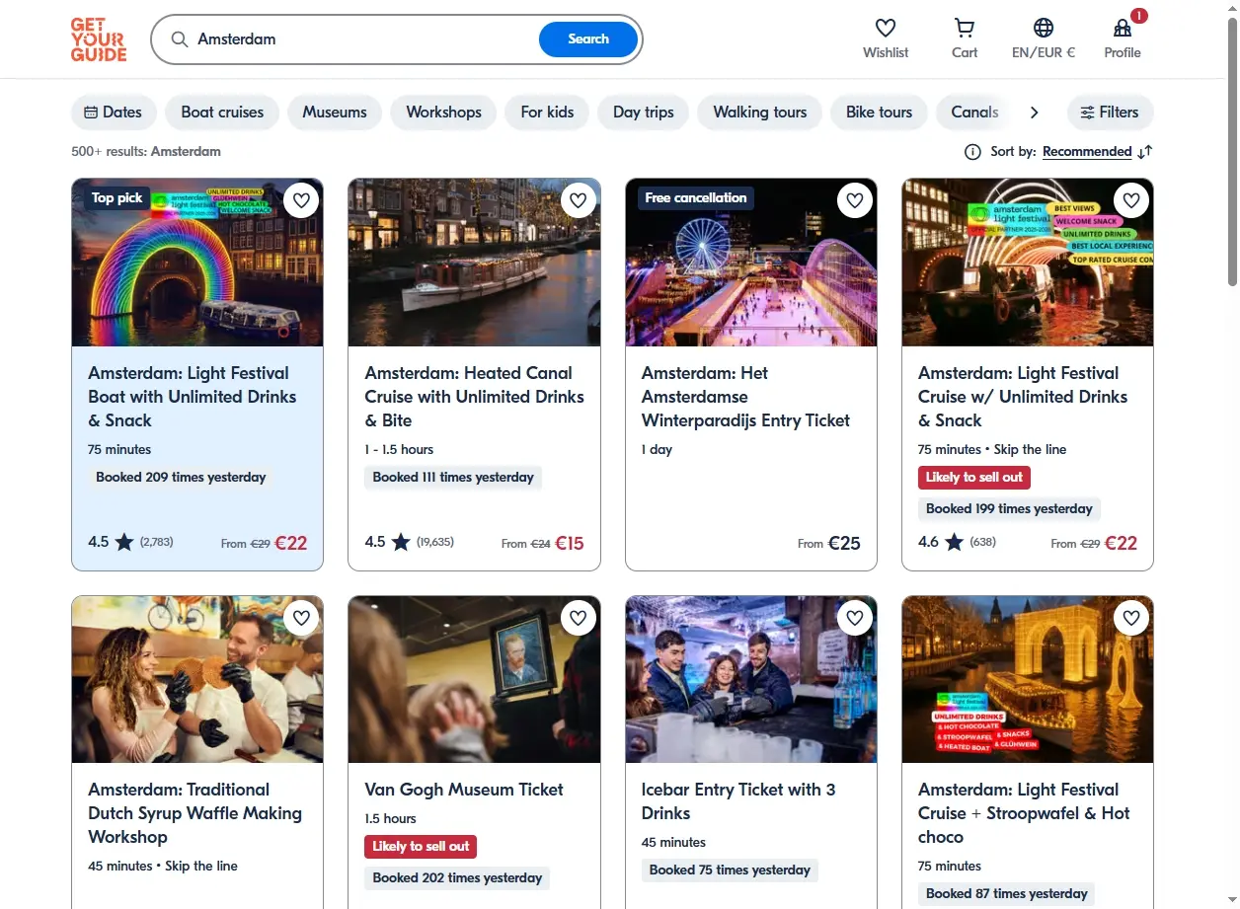Select the Walking tours category chip
Image resolution: width=1240 pixels, height=909 pixels.
(x=760, y=113)
